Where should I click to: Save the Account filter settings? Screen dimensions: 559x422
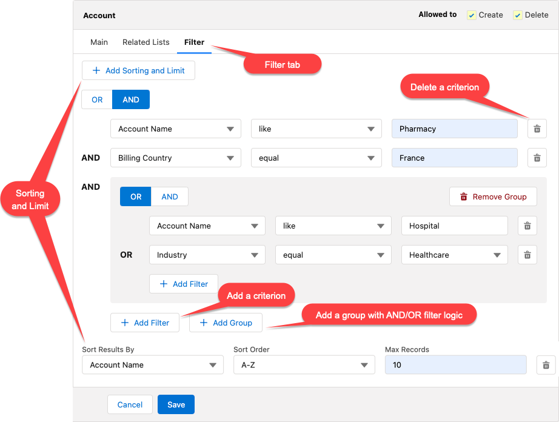tap(176, 404)
